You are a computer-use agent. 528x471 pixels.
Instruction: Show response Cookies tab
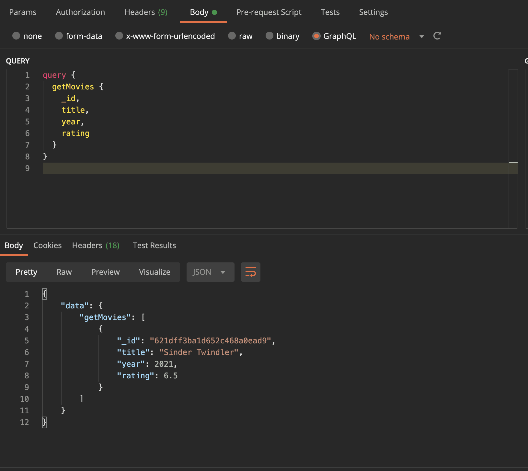tap(47, 246)
